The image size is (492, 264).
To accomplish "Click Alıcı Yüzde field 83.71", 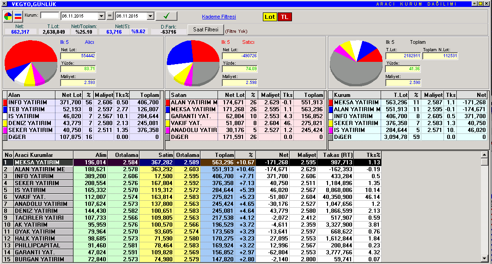I will point(78,69).
